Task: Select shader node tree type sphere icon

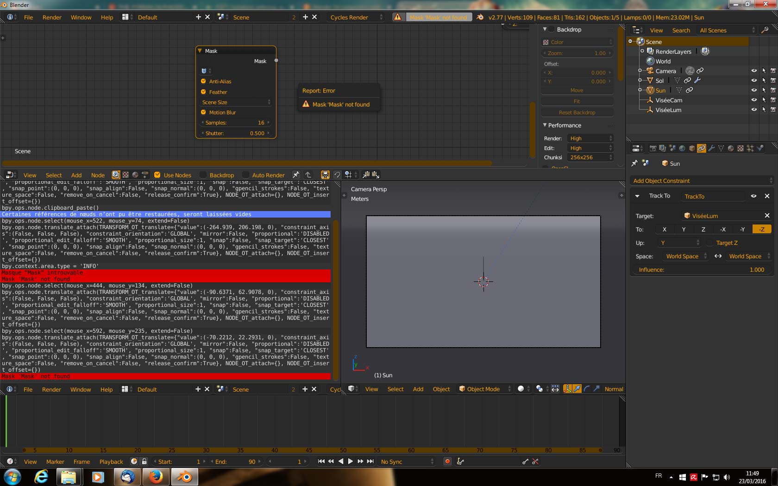Action: click(135, 175)
